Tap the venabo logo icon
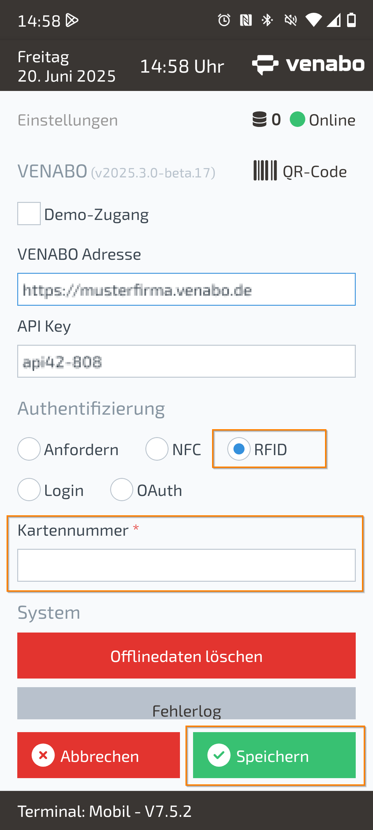Image resolution: width=373 pixels, height=830 pixels. pos(265,65)
